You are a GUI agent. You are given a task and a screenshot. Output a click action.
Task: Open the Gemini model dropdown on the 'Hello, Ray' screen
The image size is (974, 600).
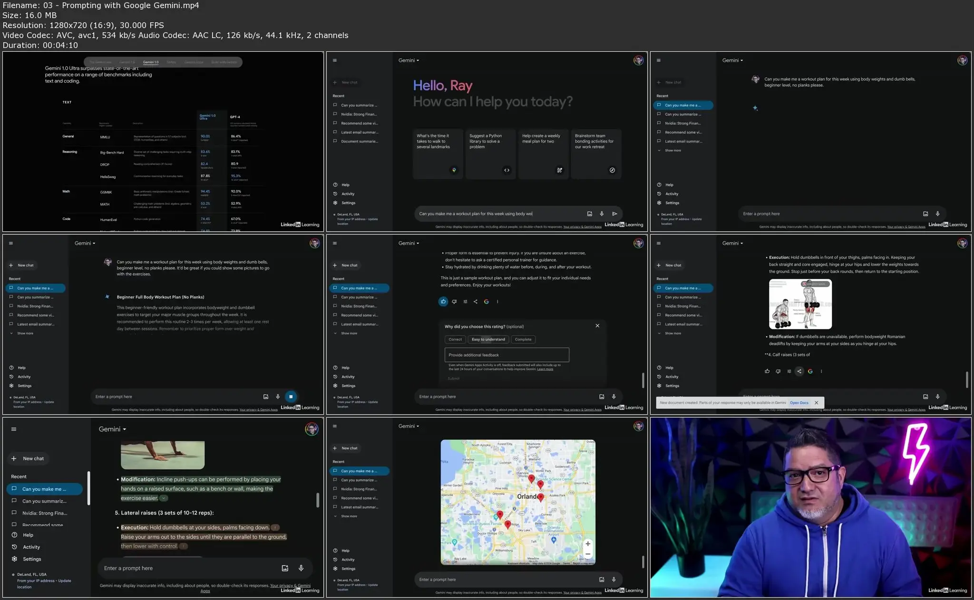(409, 60)
